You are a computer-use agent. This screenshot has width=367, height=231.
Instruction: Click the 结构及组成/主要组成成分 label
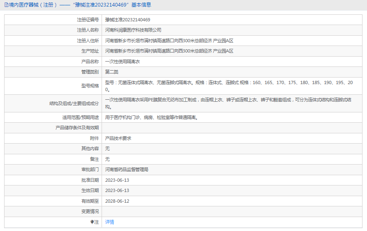pyautogui.click(x=74, y=103)
